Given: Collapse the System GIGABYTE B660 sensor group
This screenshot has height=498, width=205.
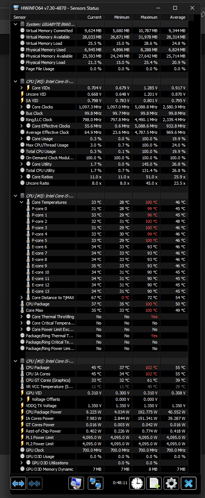Looking at the screenshot, I should click(x=15, y=24).
